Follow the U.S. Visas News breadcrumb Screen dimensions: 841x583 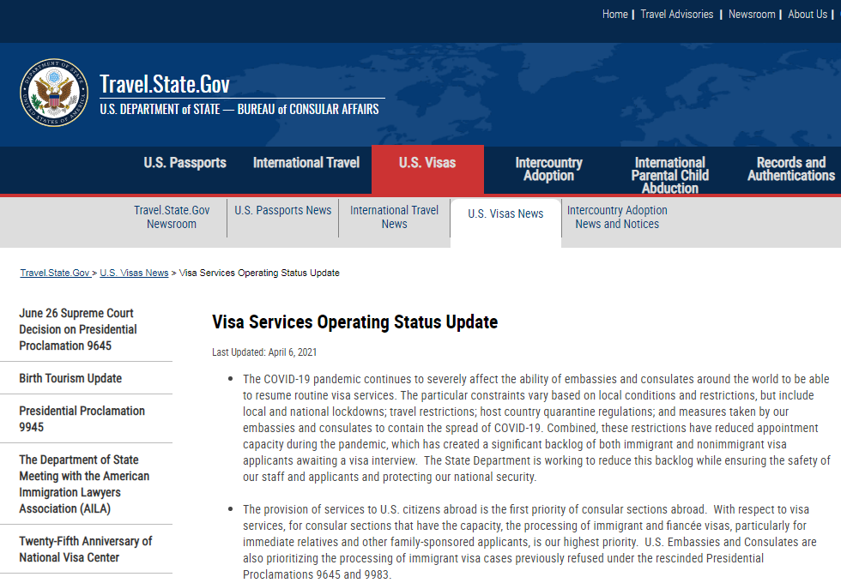[134, 273]
